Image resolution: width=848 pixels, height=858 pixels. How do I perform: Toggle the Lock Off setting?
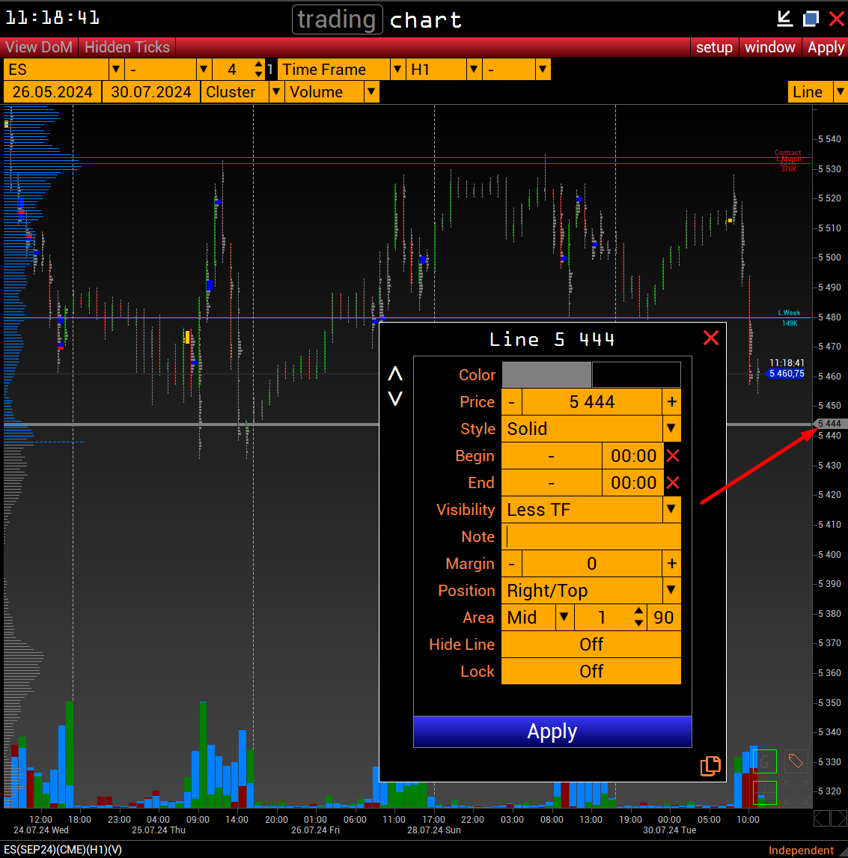[x=591, y=672]
